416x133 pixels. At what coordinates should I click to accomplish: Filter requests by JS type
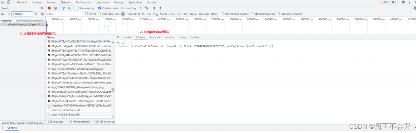[143, 14]
